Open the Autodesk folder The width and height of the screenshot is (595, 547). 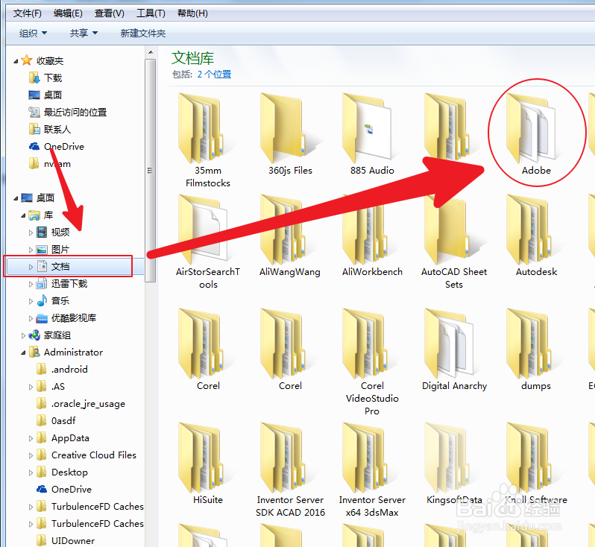pyautogui.click(x=536, y=236)
